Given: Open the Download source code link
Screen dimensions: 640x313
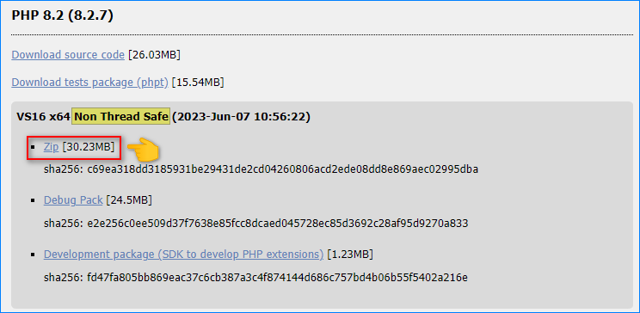Looking at the screenshot, I should (x=68, y=55).
